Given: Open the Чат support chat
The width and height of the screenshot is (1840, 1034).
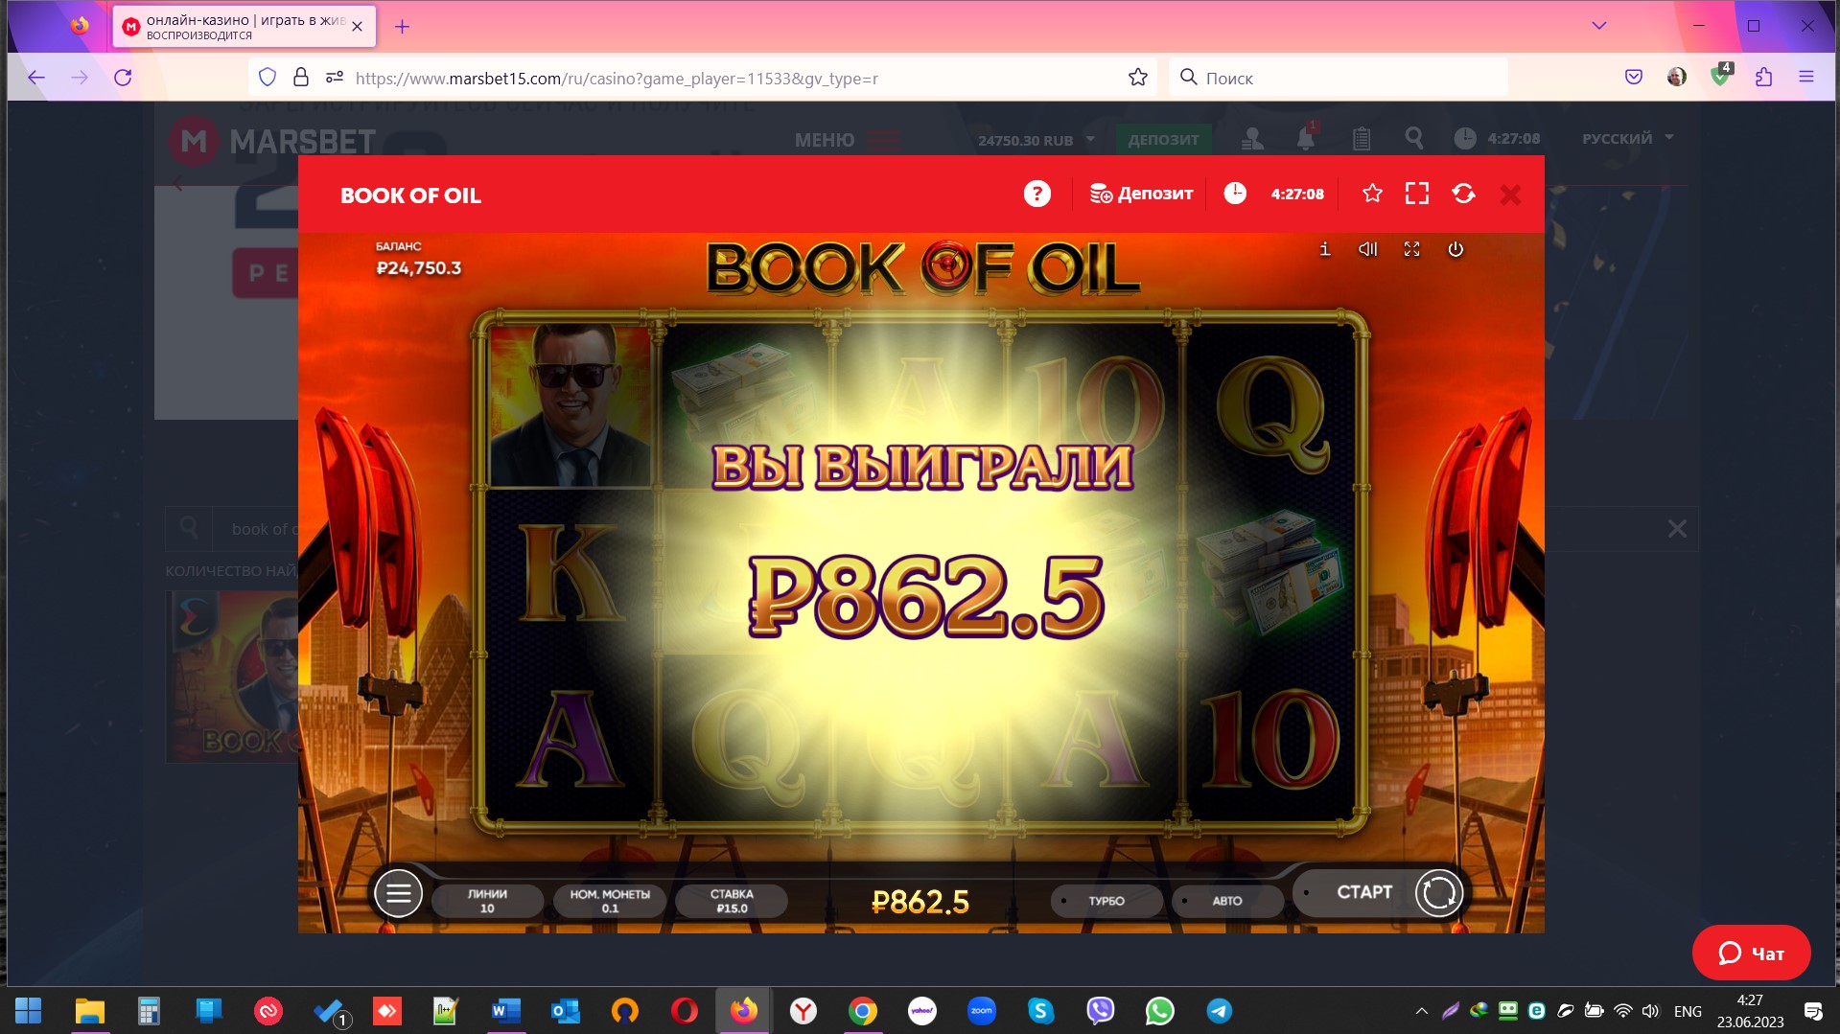Looking at the screenshot, I should [1751, 953].
